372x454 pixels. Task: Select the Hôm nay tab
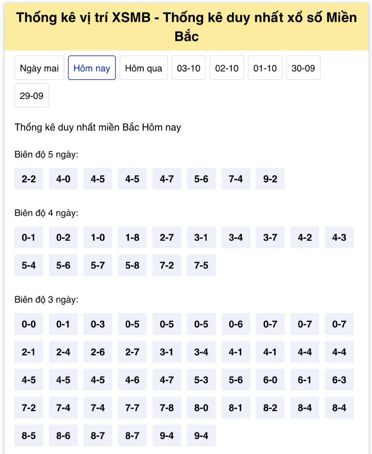click(x=92, y=68)
